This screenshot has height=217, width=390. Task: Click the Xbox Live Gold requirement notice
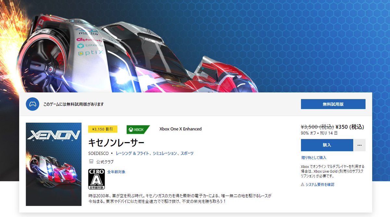[x=333, y=172]
